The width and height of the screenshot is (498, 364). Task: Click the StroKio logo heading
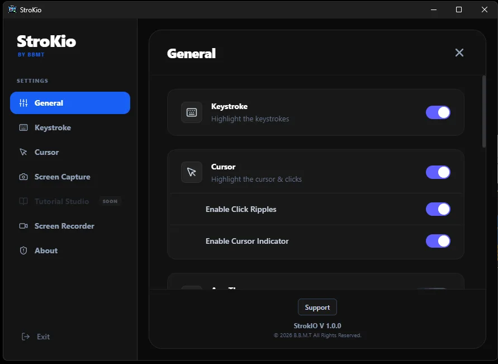(46, 41)
